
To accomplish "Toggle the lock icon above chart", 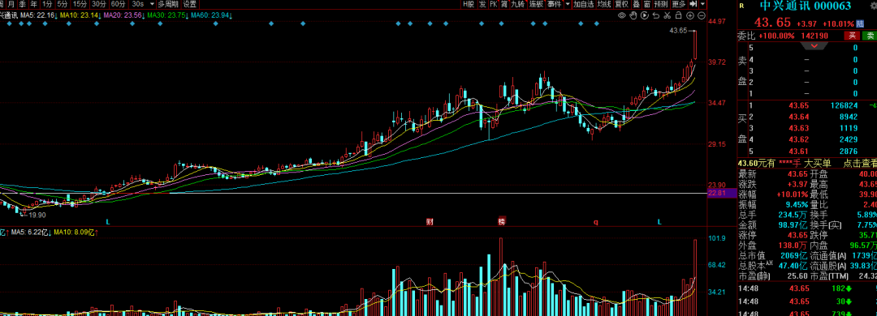I will point(679,15).
